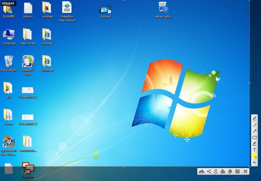Select the Cartoon Story Maker shortcut
This screenshot has height=181, width=261.
point(28,171)
